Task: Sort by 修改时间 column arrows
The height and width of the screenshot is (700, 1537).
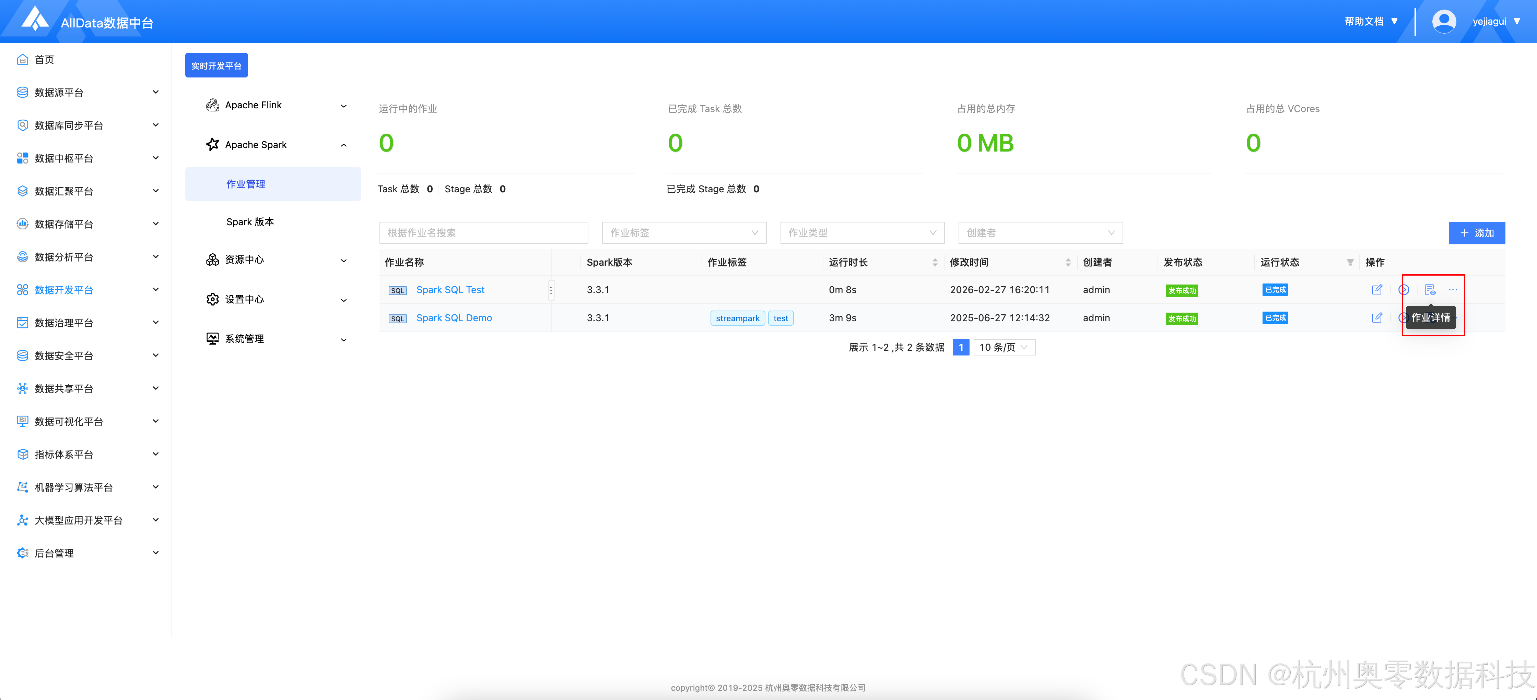Action: pos(1068,262)
